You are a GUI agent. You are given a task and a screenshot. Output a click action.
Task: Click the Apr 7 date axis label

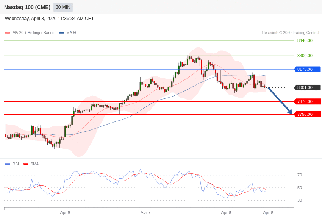click(x=145, y=212)
